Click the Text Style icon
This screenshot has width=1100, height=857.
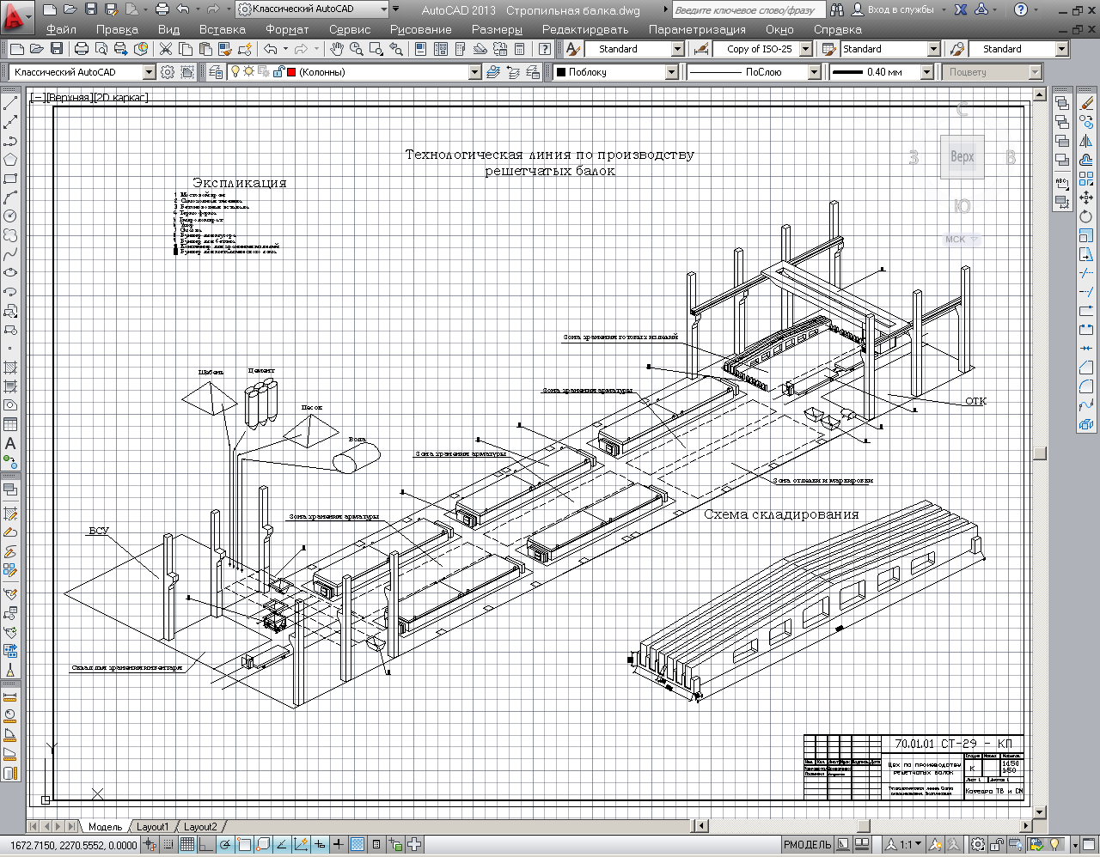(x=573, y=49)
